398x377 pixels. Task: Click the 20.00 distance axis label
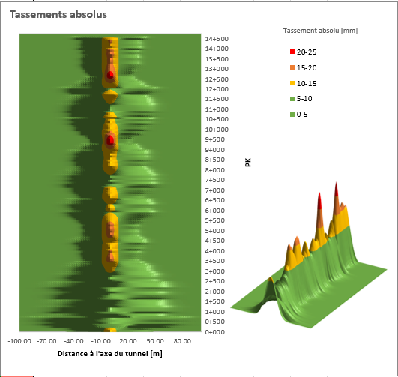(x=128, y=341)
